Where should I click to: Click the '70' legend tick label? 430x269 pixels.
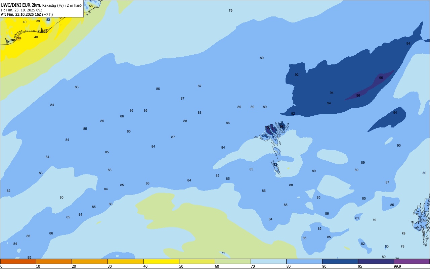pos(253,266)
